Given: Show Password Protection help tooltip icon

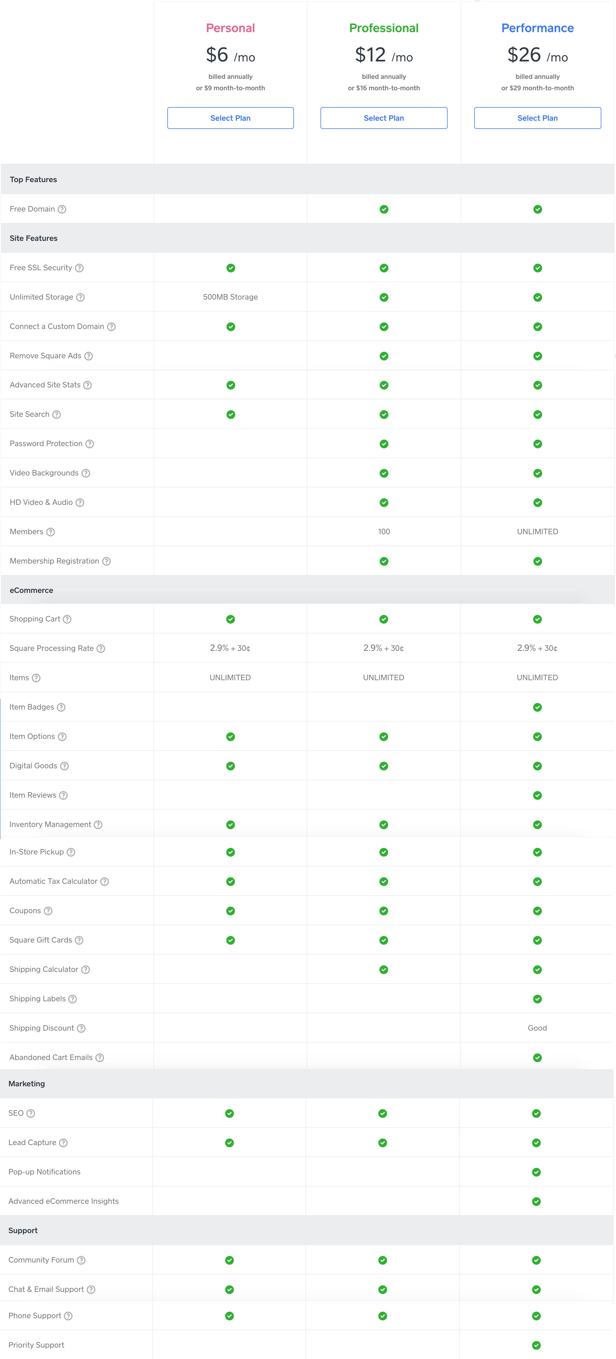Looking at the screenshot, I should (x=90, y=444).
